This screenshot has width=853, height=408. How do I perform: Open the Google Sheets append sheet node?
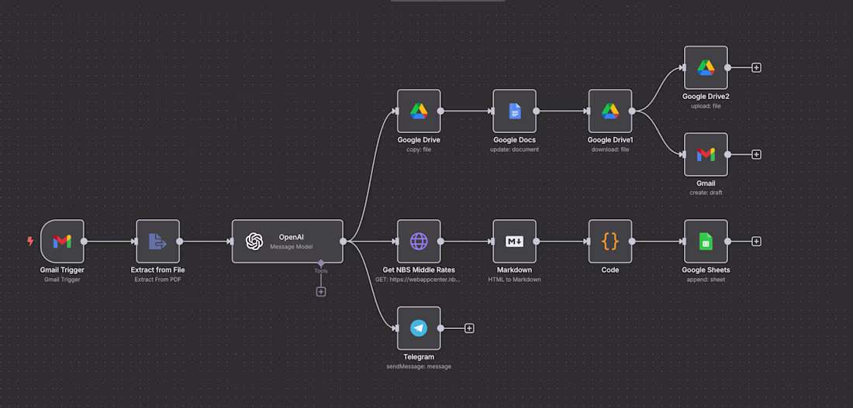coord(706,242)
